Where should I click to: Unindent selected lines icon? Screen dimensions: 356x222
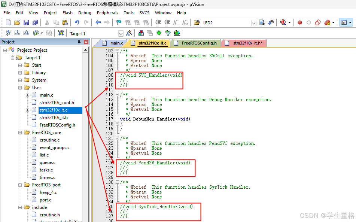click(167, 22)
